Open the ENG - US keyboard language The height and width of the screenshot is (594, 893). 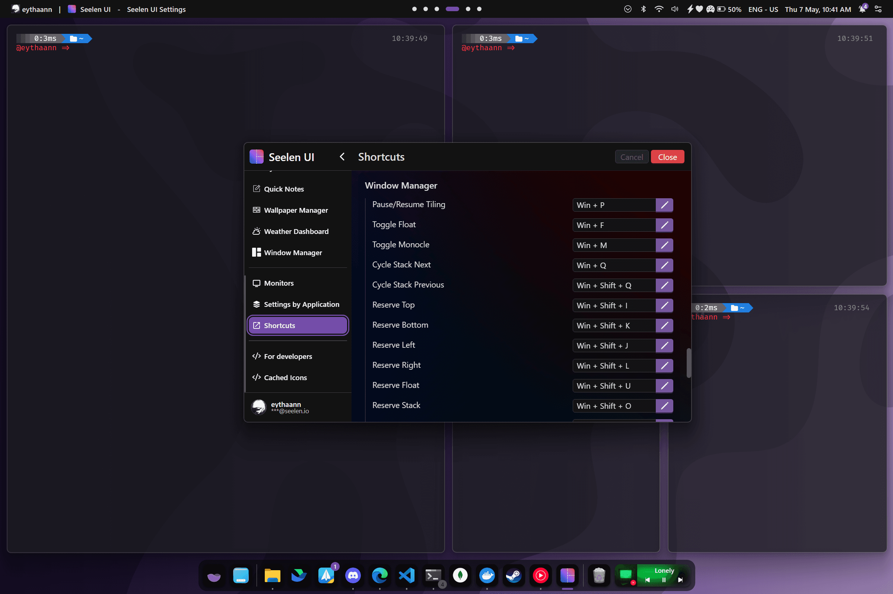pyautogui.click(x=763, y=9)
